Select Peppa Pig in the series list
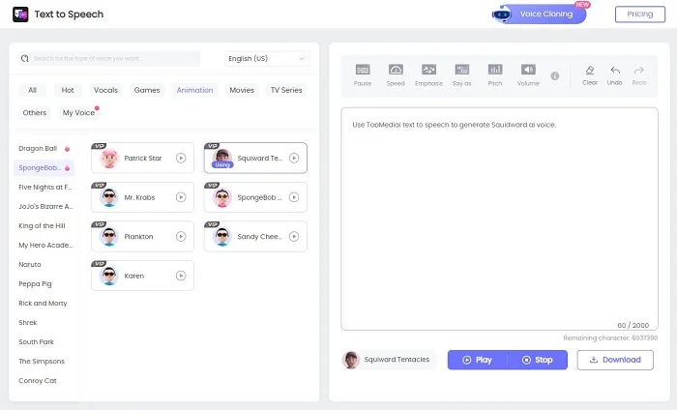677x410 pixels. 35,284
